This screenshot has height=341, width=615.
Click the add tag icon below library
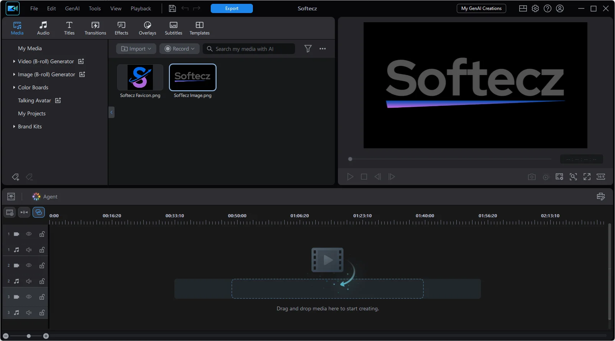15,177
